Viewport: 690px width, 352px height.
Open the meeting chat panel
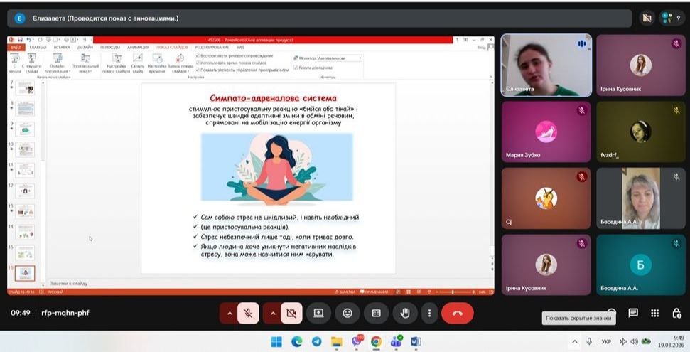coord(633,313)
